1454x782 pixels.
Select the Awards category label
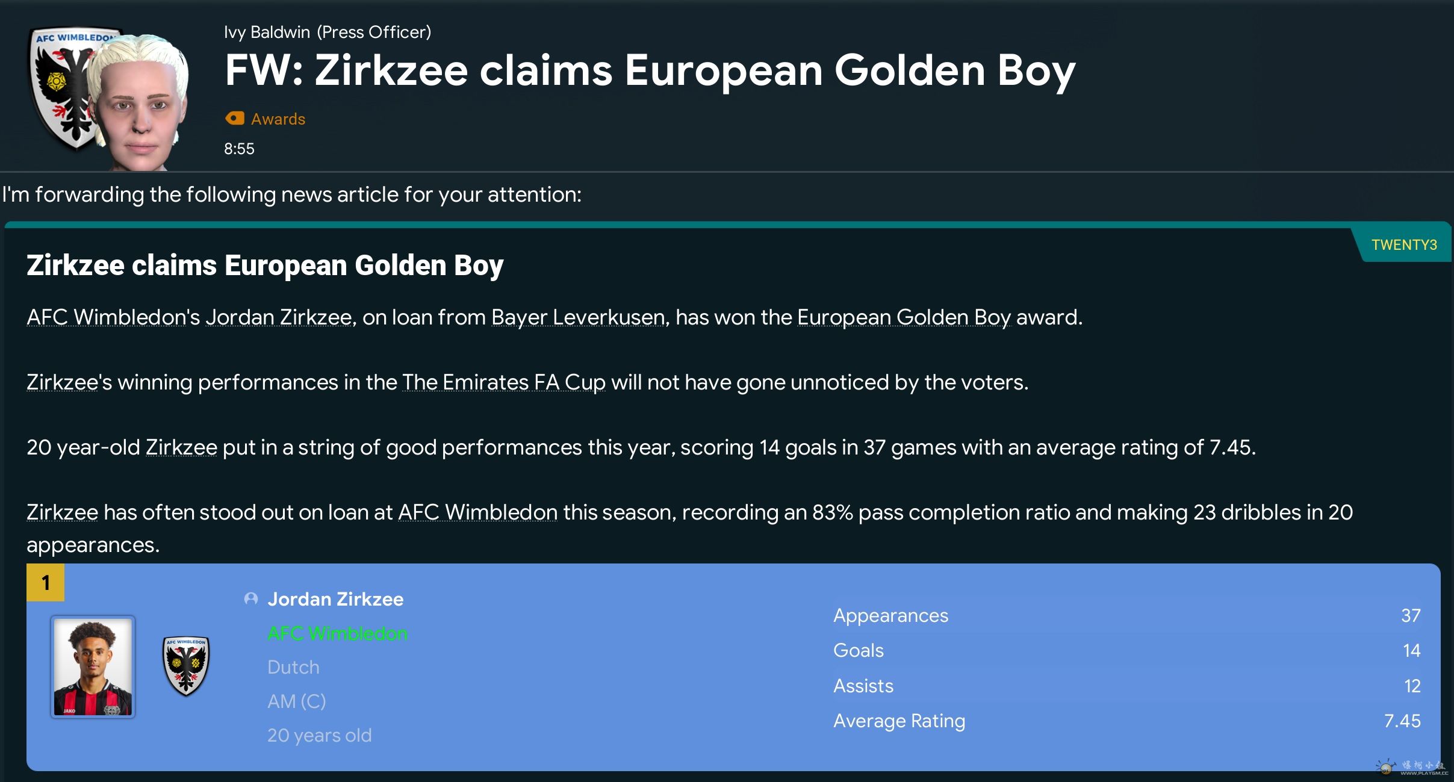[278, 119]
